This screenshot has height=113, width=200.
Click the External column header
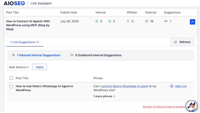pyautogui.click(x=151, y=13)
